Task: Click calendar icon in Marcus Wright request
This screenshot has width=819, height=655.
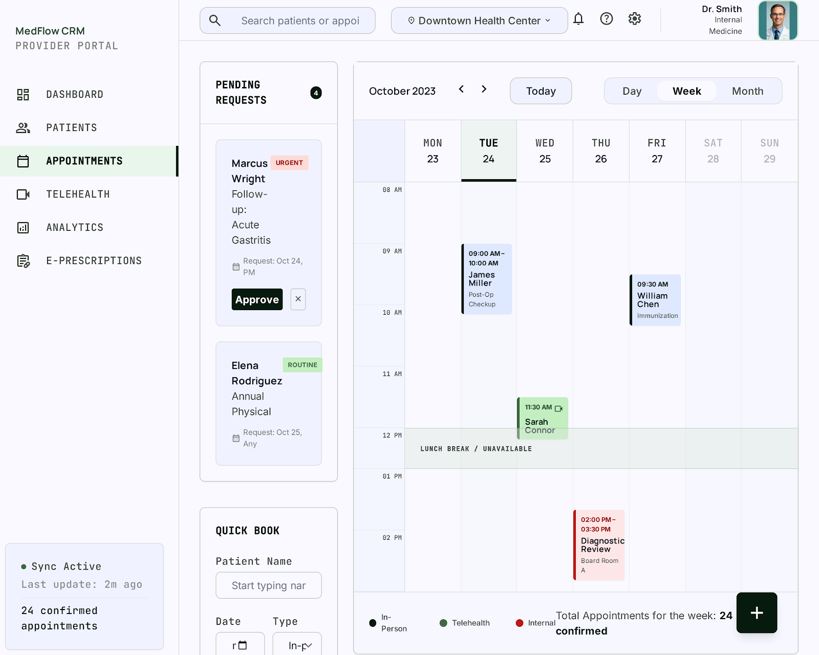Action: click(236, 267)
